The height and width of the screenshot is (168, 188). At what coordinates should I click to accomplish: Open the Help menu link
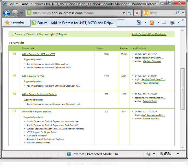(41, 34)
